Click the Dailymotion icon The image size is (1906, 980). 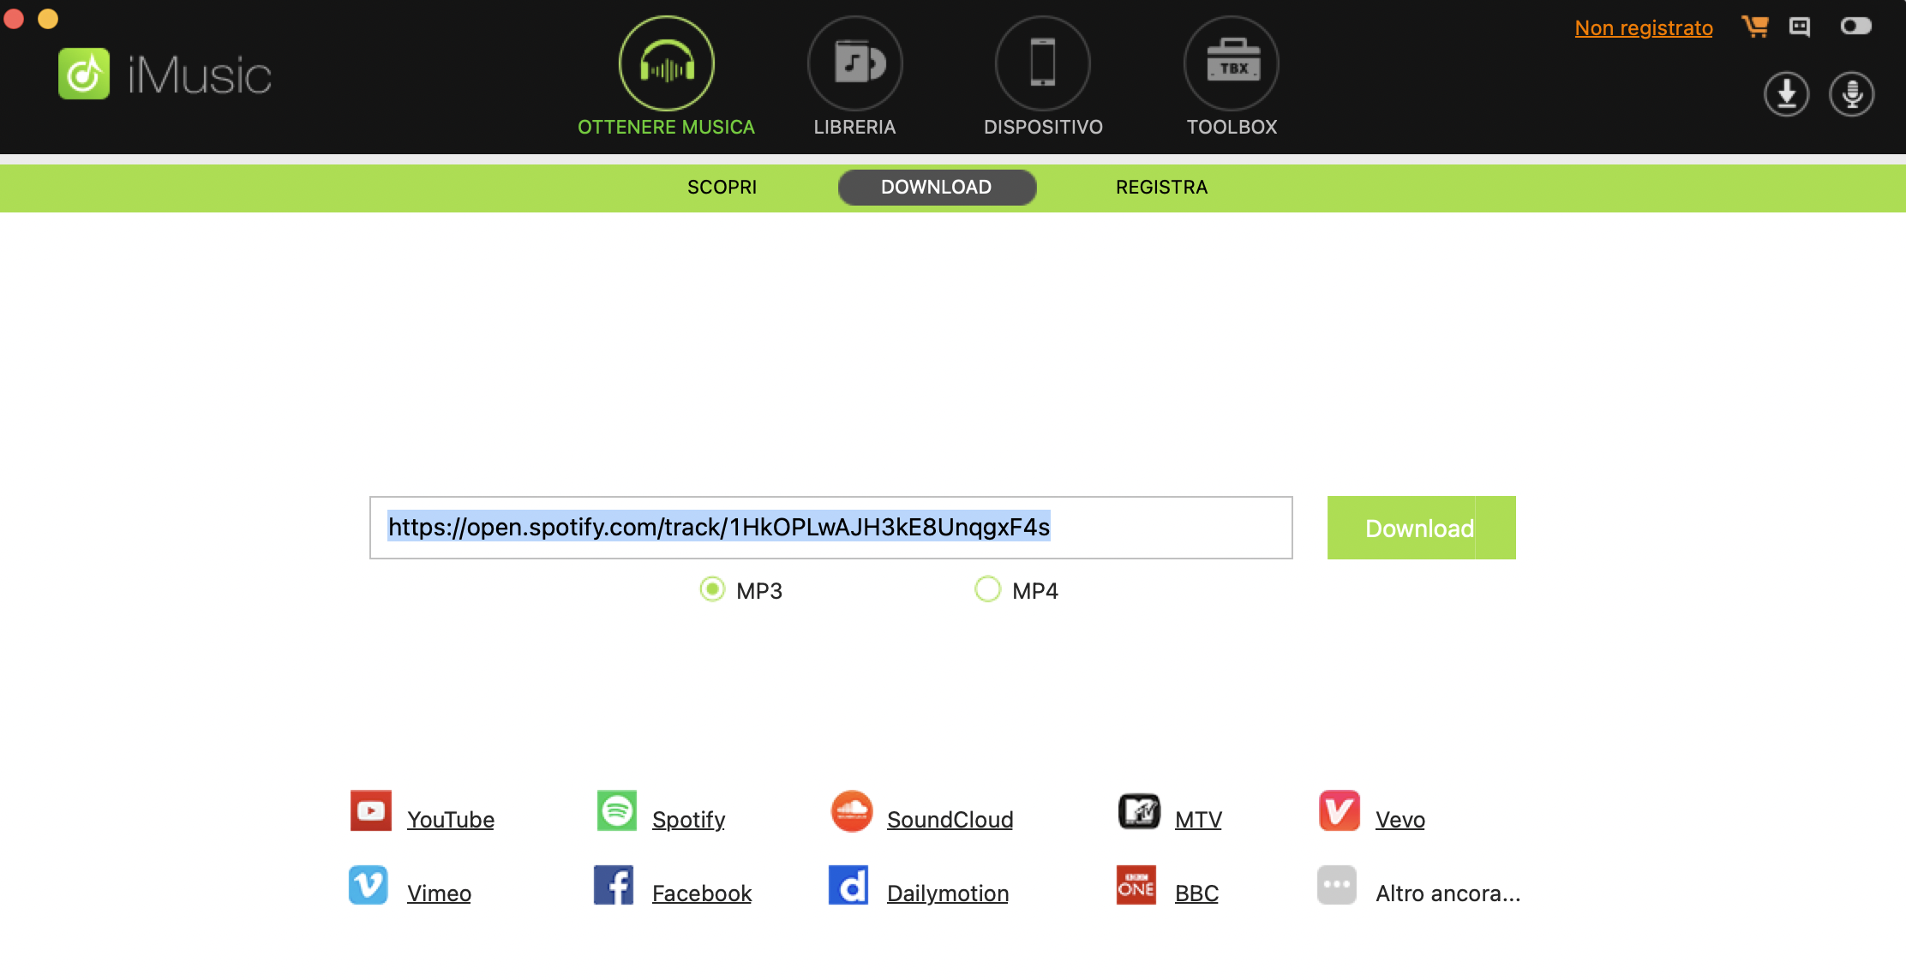click(848, 885)
